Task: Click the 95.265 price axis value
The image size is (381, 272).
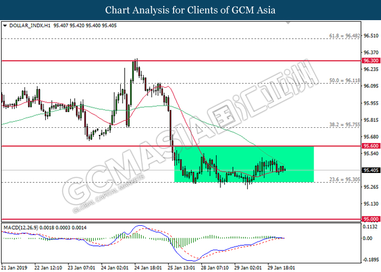Action: tap(371, 187)
